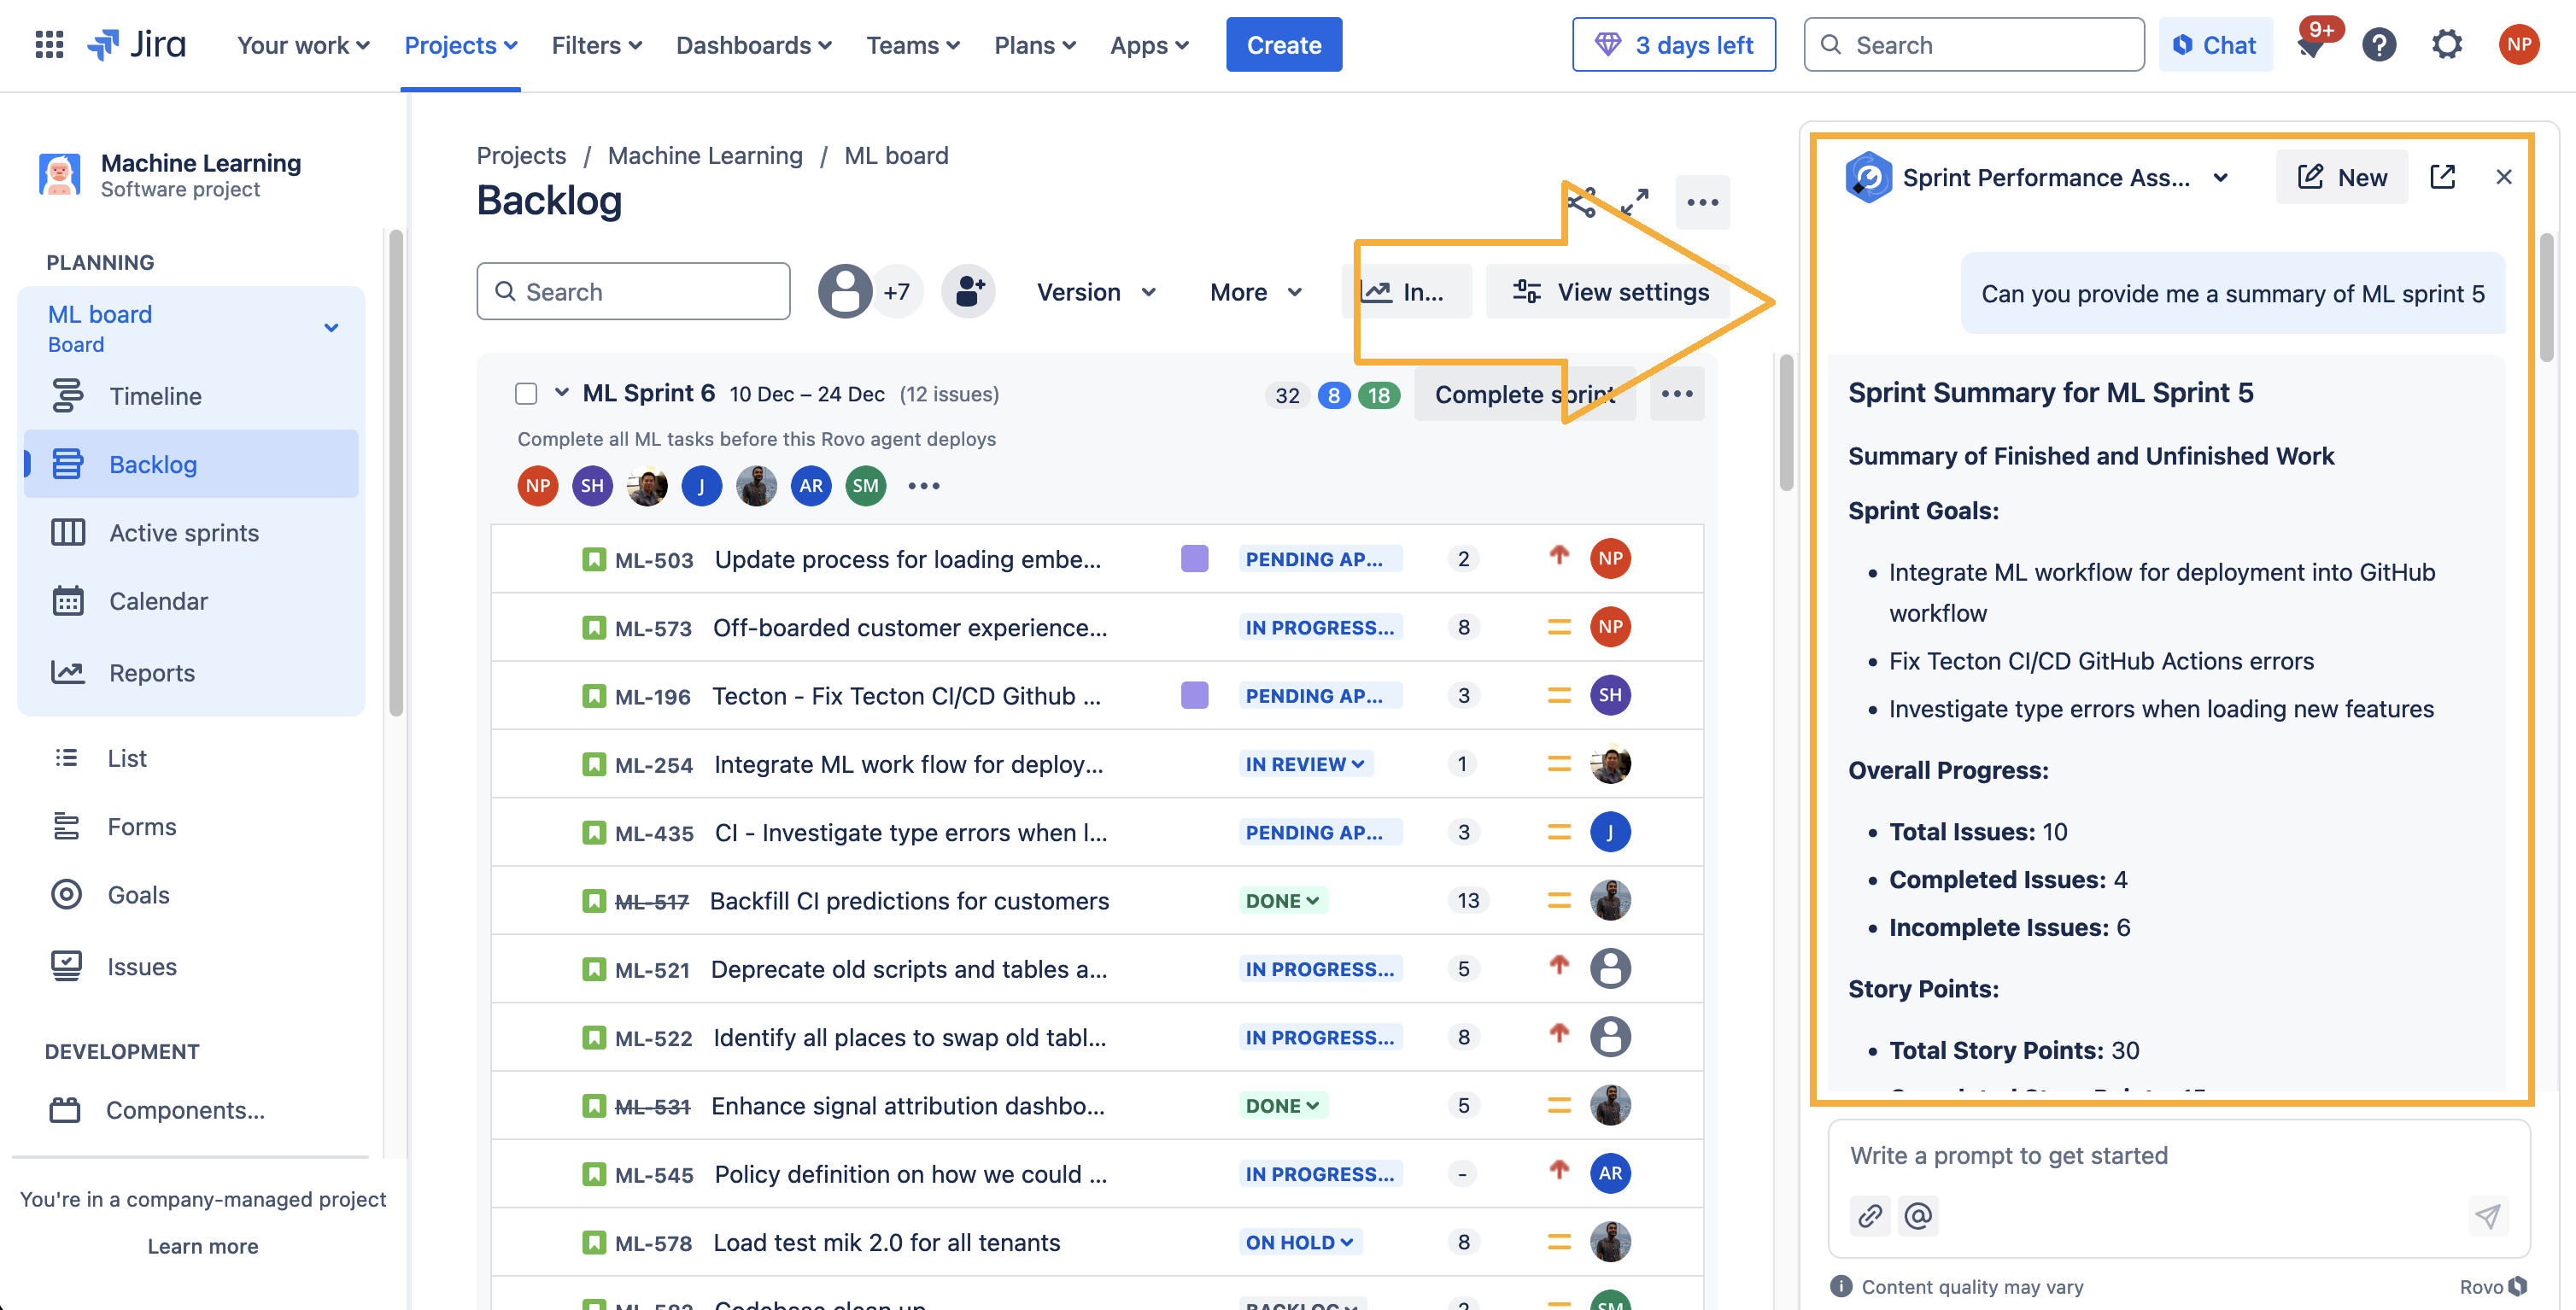2576x1310 pixels.
Task: Send the Rovo prompt with the paper plane
Action: pyautogui.click(x=2489, y=1216)
